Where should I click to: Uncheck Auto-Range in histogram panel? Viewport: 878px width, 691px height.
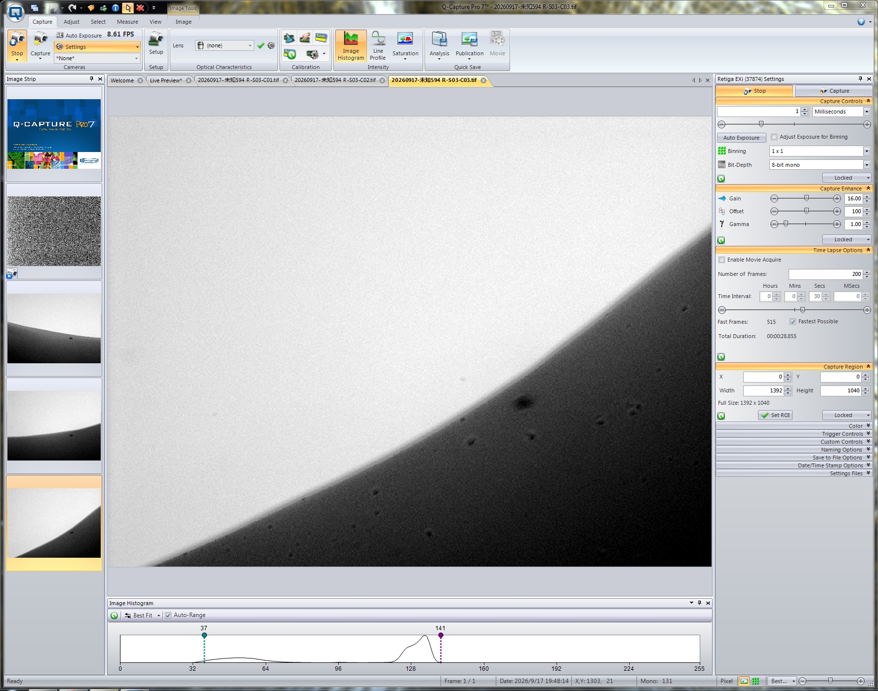click(168, 615)
